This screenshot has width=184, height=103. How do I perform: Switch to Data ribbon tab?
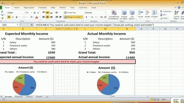click(53, 8)
